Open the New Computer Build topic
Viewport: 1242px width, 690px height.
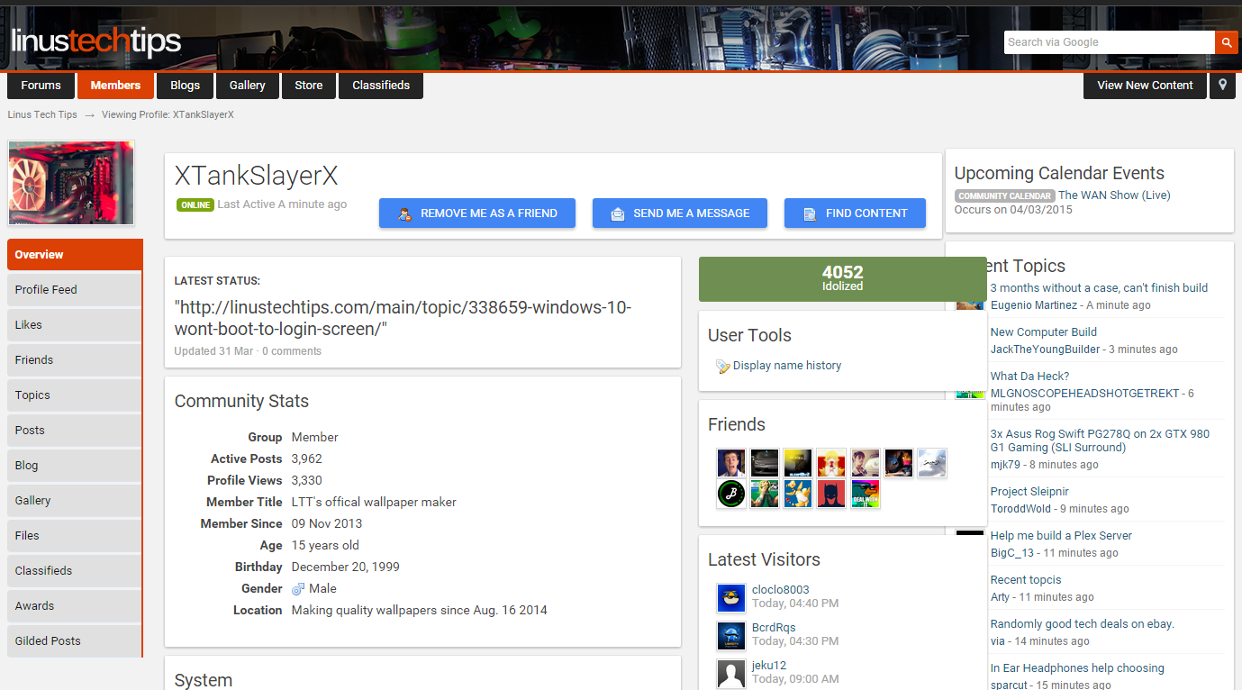[x=1044, y=332]
